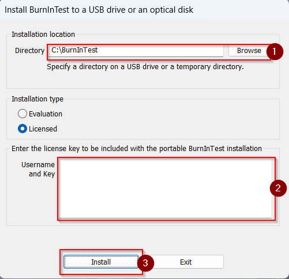The height and width of the screenshot is (279, 289).
Task: Click the C:\BurnInTest path text
Action: coord(74,50)
